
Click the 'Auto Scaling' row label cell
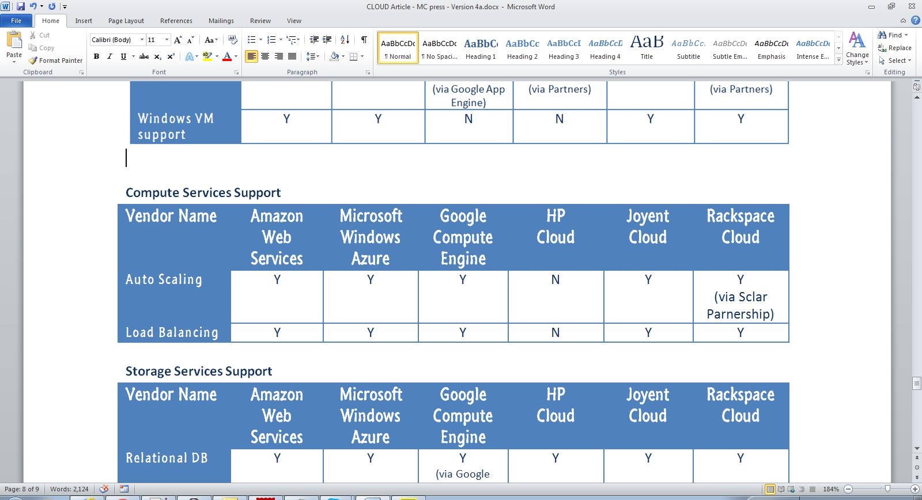point(174,297)
